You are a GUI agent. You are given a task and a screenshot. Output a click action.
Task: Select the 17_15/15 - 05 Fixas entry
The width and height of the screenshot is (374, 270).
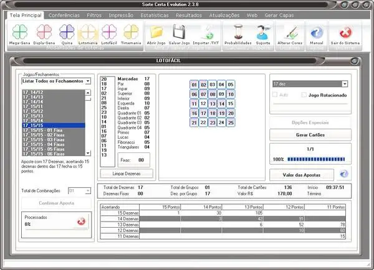click(x=54, y=149)
